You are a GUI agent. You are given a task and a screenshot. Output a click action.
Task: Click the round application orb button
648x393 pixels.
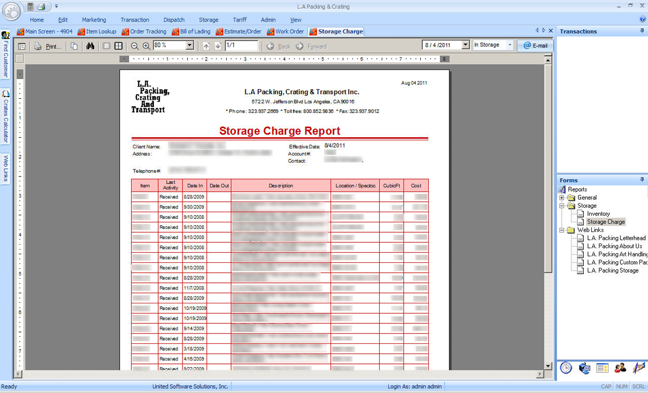(x=11, y=11)
